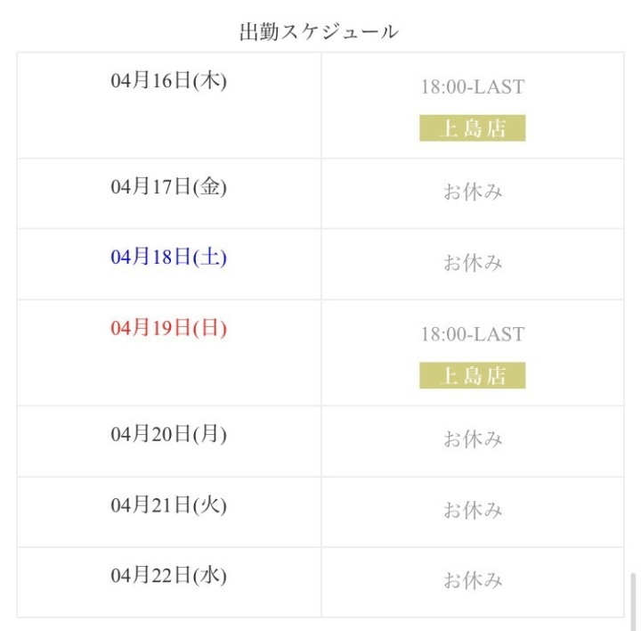Click 18:00-LAST time for April 19
641x631 pixels.
[x=473, y=334]
